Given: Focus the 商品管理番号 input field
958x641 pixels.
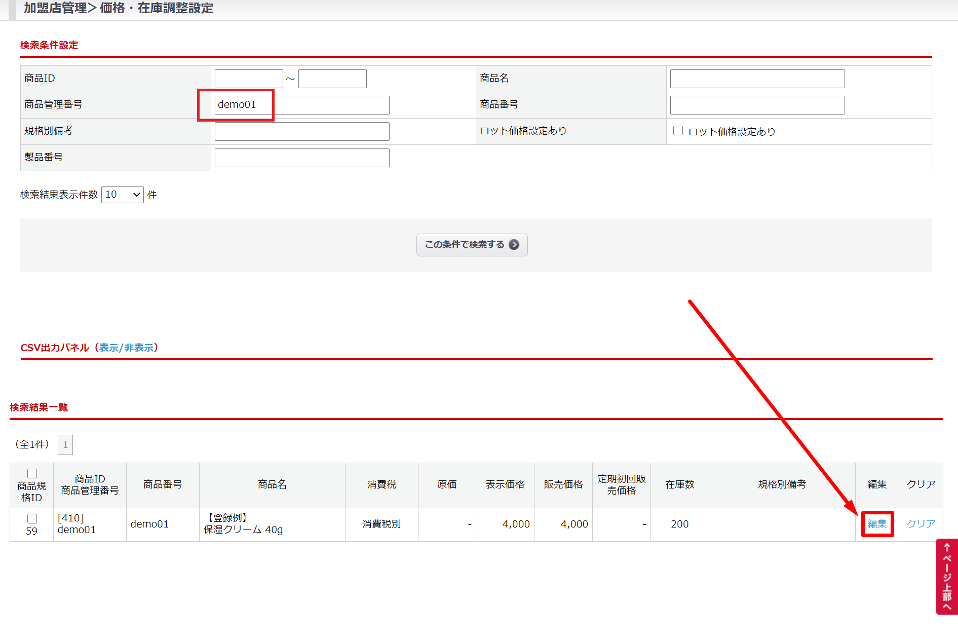Looking at the screenshot, I should pyautogui.click(x=302, y=105).
